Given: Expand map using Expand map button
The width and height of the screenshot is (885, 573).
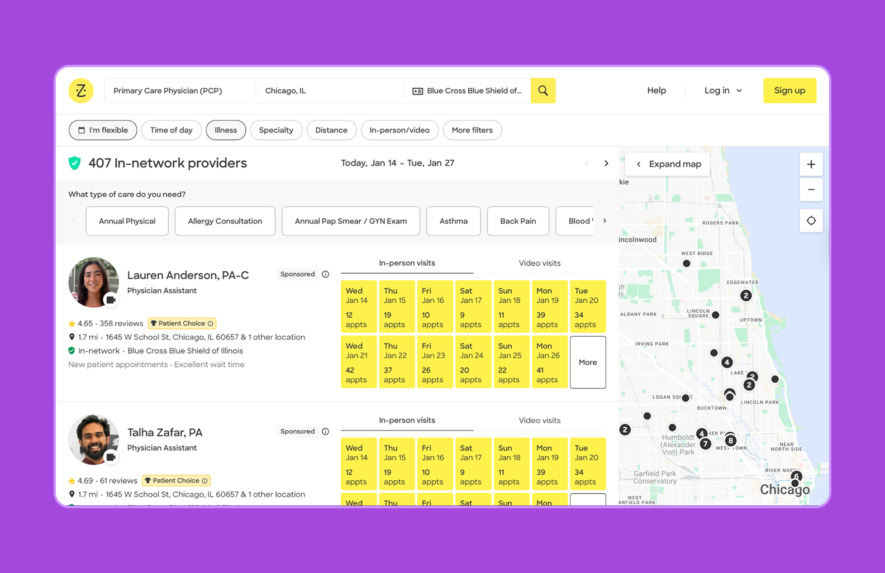Looking at the screenshot, I should click(x=668, y=164).
